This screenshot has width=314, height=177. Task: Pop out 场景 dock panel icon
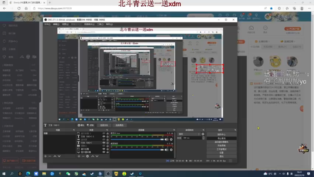tap(74, 130)
